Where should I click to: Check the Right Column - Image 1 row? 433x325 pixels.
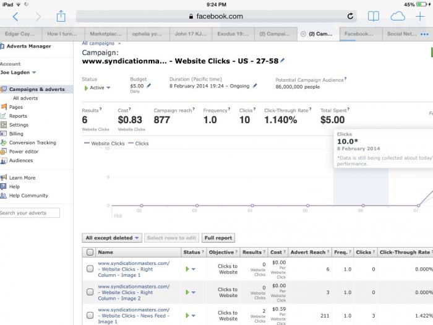[x=90, y=269]
